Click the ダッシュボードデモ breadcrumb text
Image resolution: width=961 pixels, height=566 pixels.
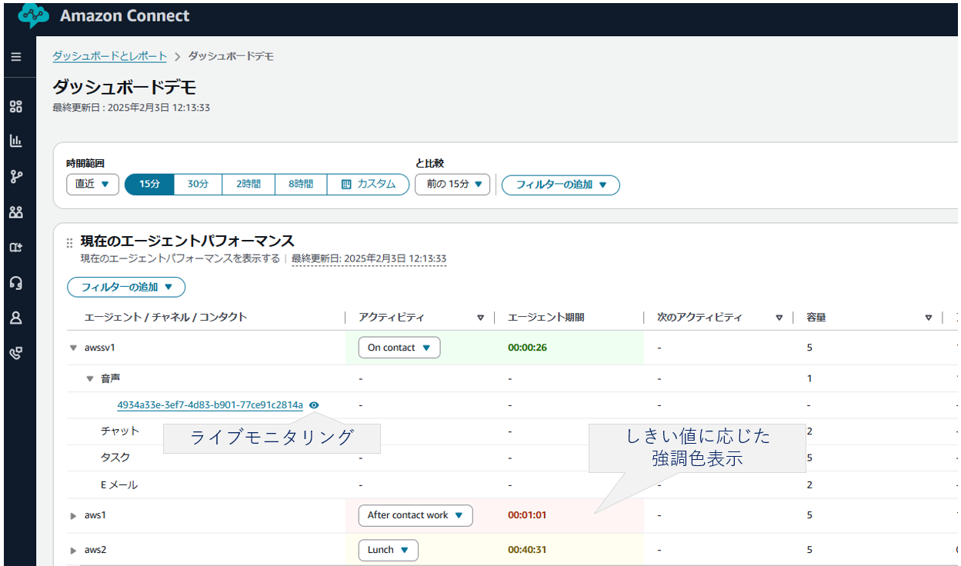(x=231, y=57)
